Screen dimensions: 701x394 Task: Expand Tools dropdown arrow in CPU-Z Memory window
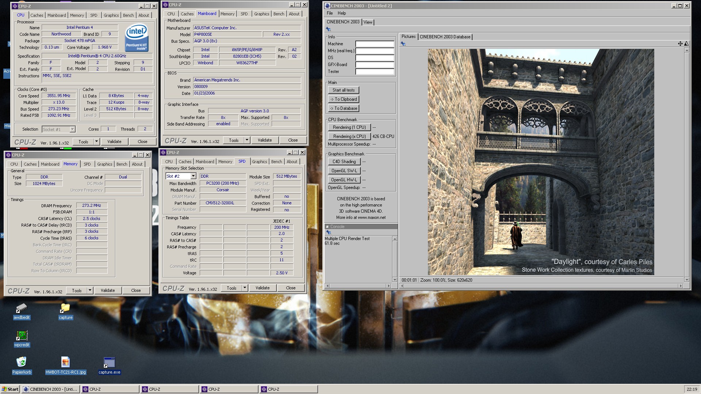click(x=90, y=290)
